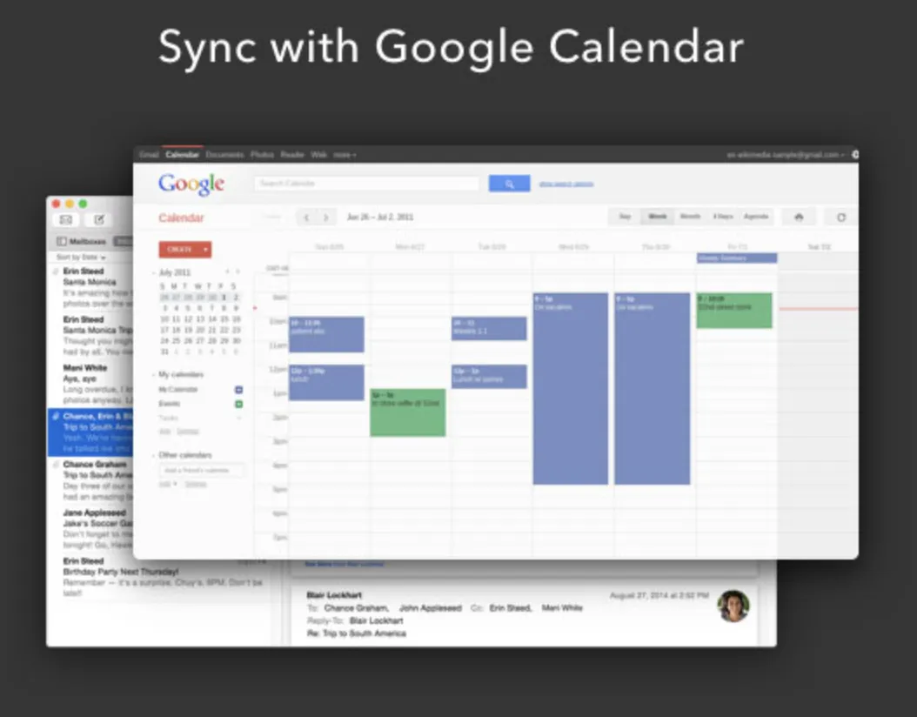The width and height of the screenshot is (917, 717).
Task: Click the print icon in calendar toolbar
Action: pyautogui.click(x=799, y=217)
